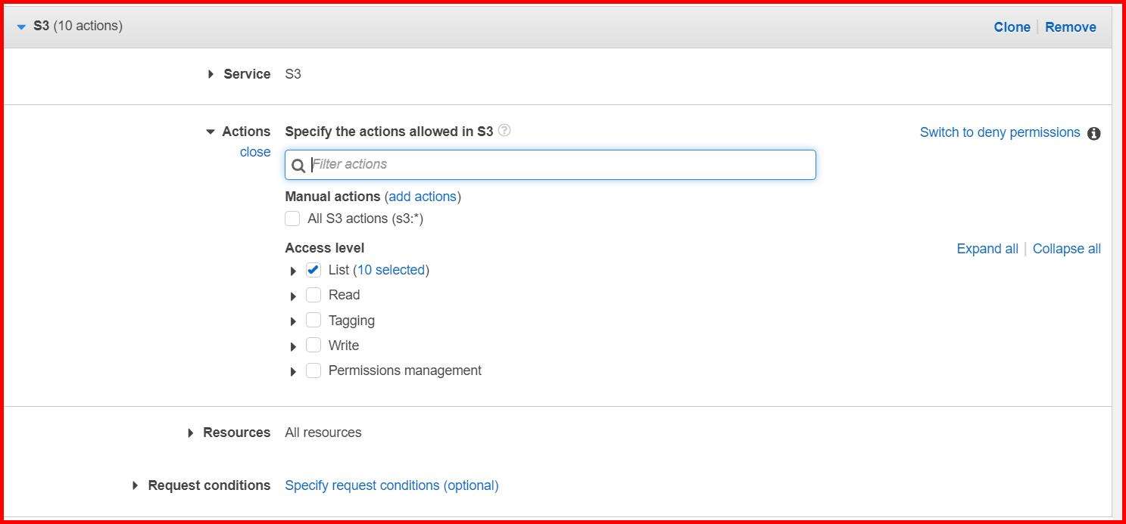The width and height of the screenshot is (1126, 524).
Task: Select the Write access level checkbox
Action: (x=313, y=346)
